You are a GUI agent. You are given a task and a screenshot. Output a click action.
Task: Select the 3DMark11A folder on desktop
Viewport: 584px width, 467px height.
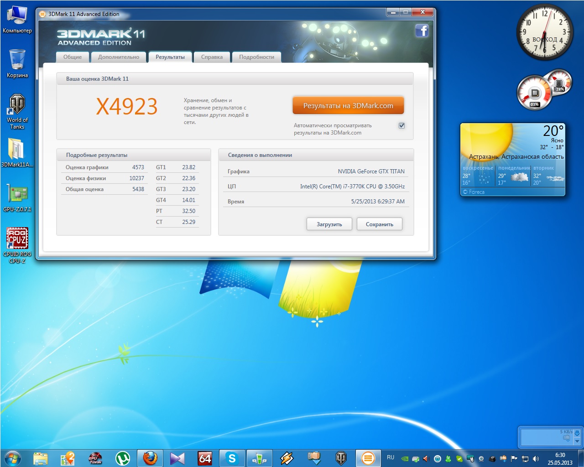point(17,153)
